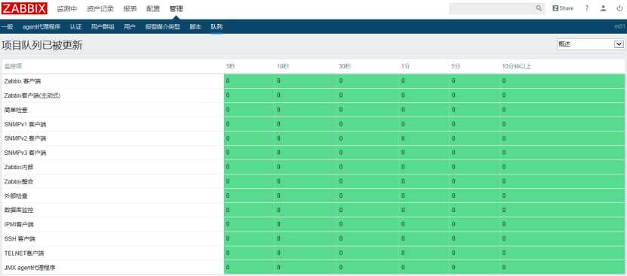
Task: Switch to the 用户群组 submenu tab
Action: [103, 27]
